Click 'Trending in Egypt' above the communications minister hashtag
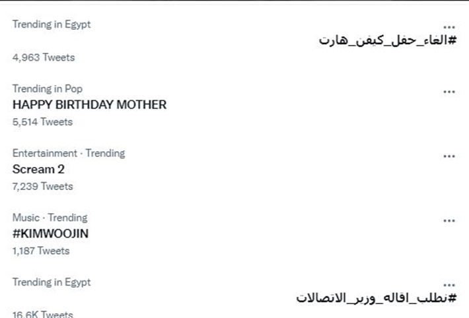Image resolution: width=469 pixels, height=318 pixels. click(52, 282)
